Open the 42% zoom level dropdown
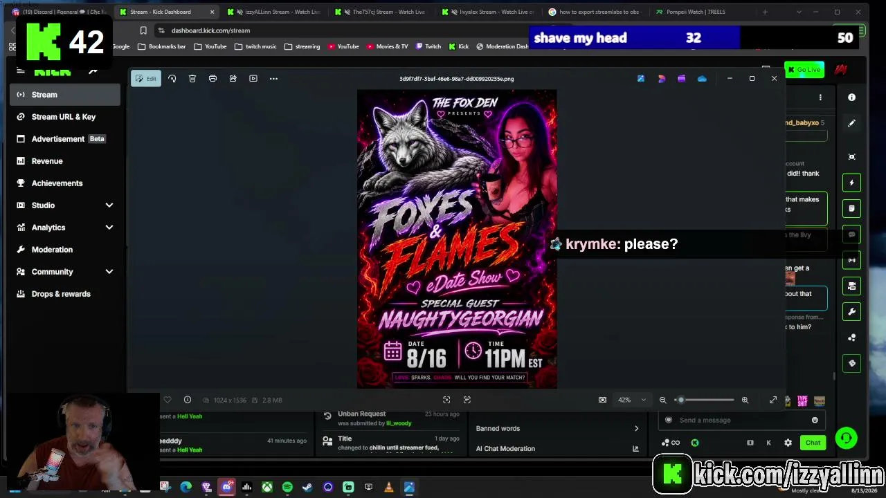The width and height of the screenshot is (886, 498). [632, 400]
